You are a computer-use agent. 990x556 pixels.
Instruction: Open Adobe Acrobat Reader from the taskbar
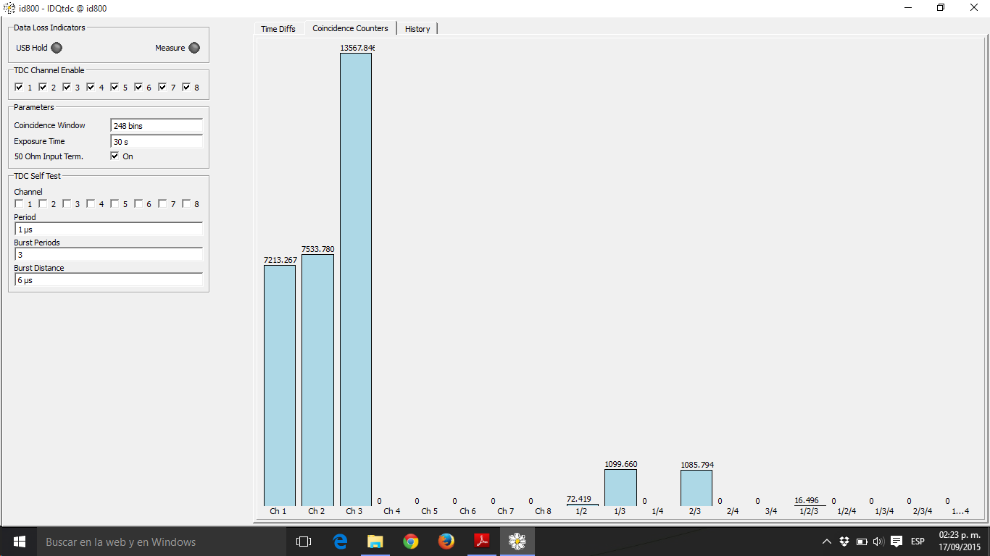point(482,542)
